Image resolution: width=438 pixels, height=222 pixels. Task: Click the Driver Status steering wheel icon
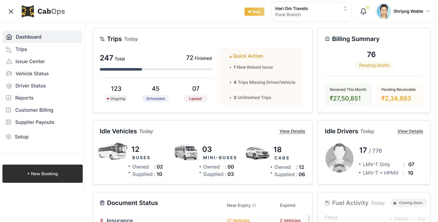tap(9, 86)
